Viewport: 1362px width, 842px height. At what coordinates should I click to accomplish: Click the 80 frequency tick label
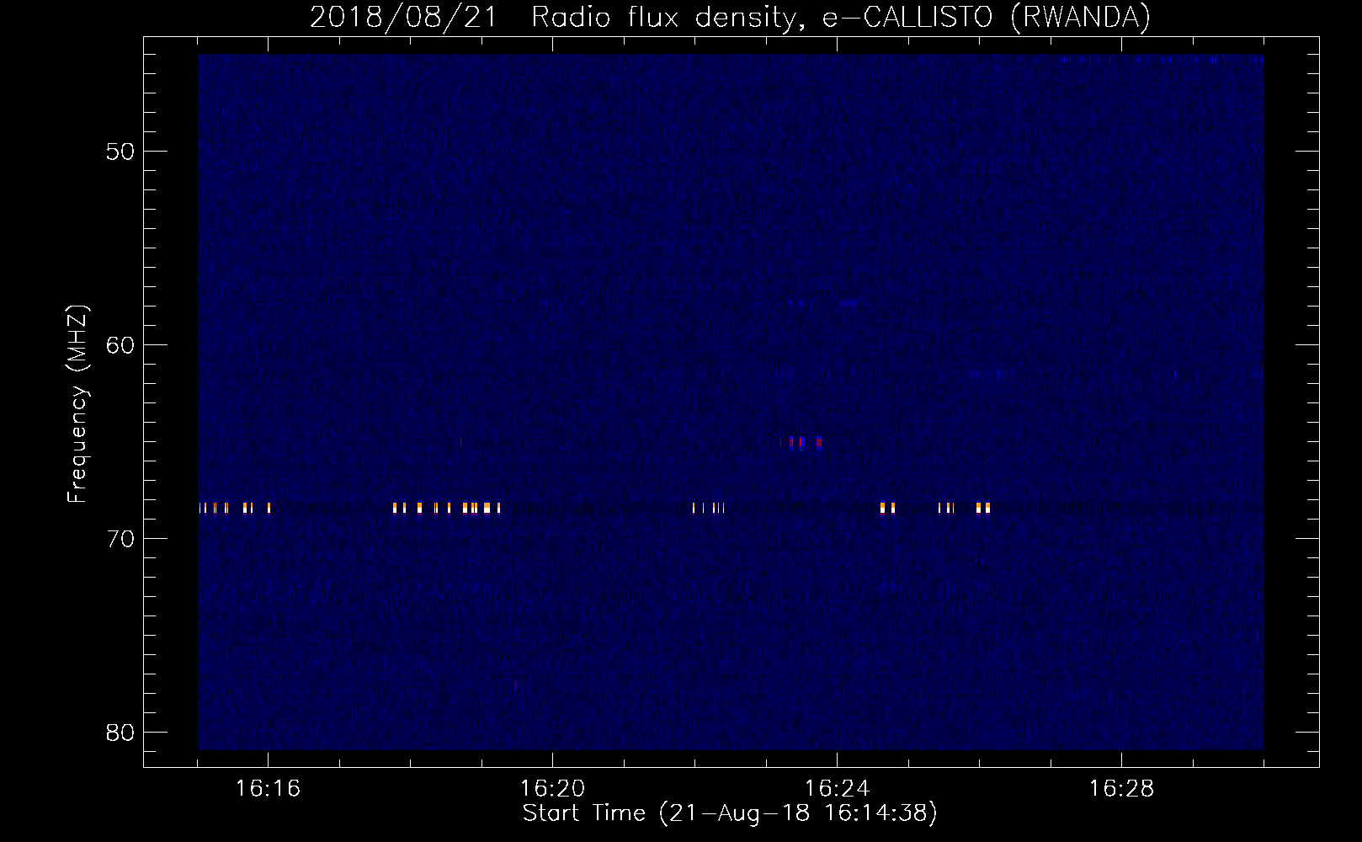[x=120, y=733]
